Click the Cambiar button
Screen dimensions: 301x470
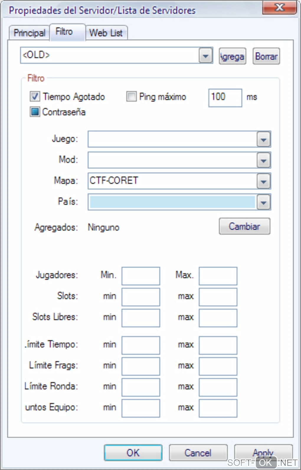tap(244, 226)
